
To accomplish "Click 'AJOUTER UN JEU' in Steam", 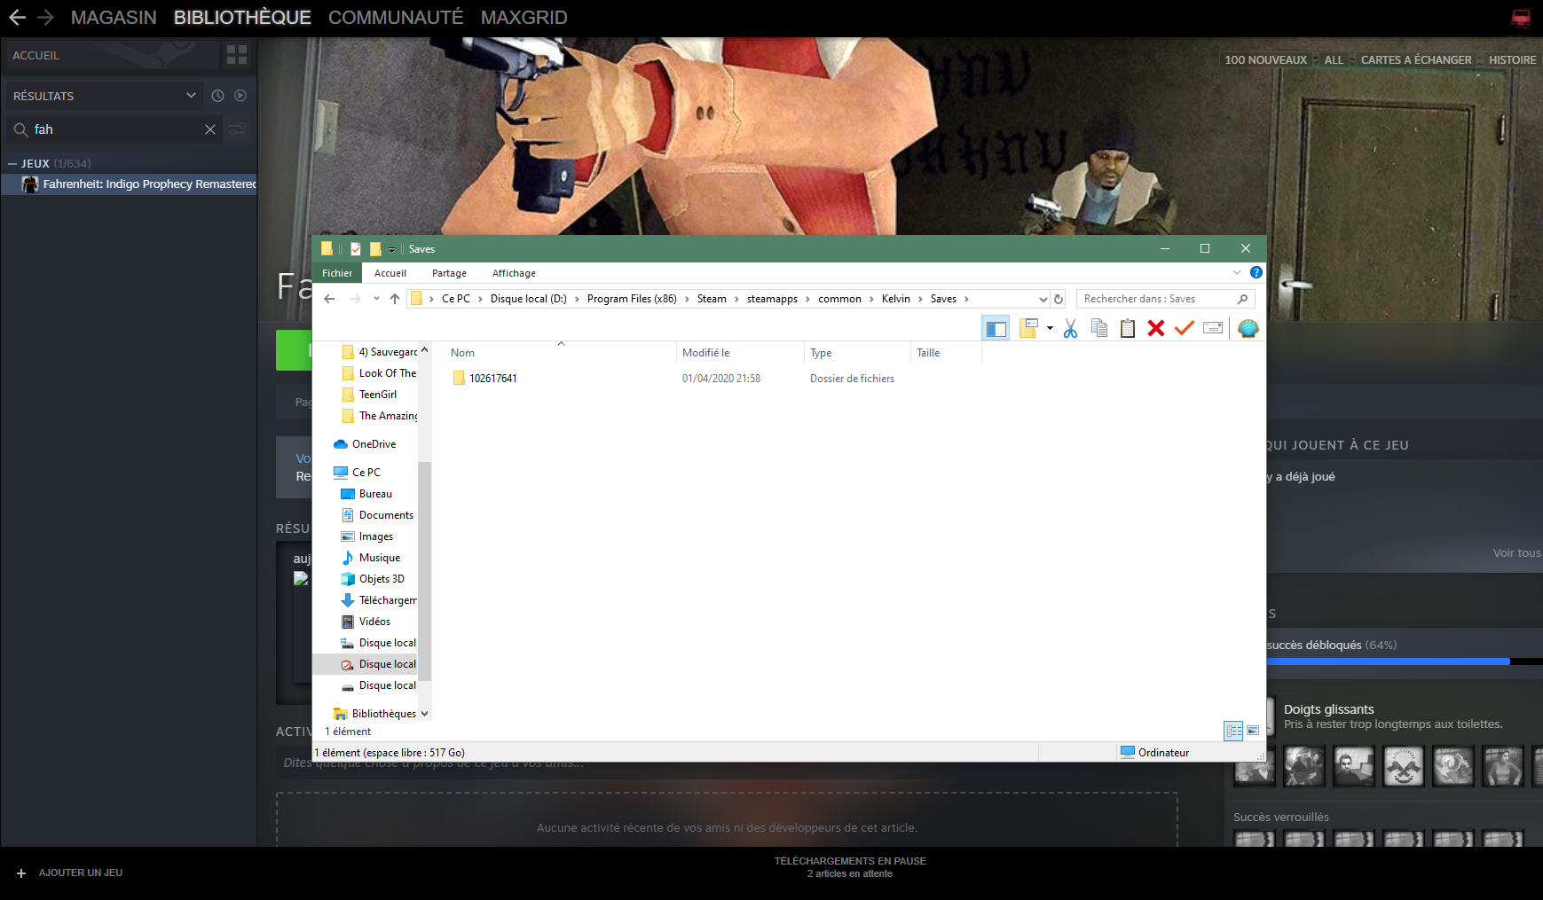I will click(x=70, y=873).
